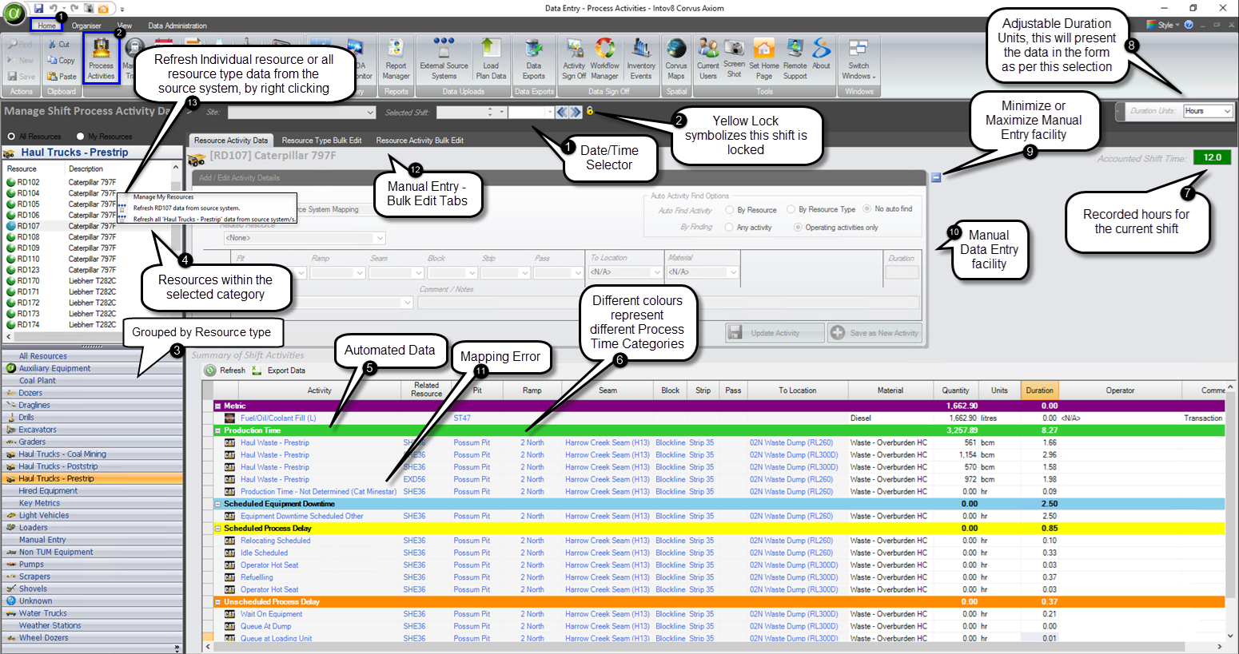
Task: Click the Accounted Shift Time 12.0 box
Action: pos(1213,157)
